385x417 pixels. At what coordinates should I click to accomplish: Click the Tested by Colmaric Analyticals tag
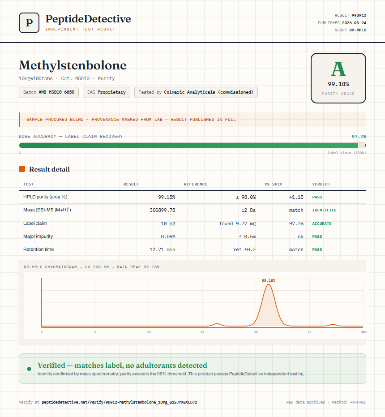pos(196,92)
